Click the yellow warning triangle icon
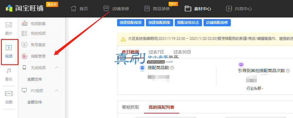The width and height of the screenshot is (293, 118). (123, 39)
